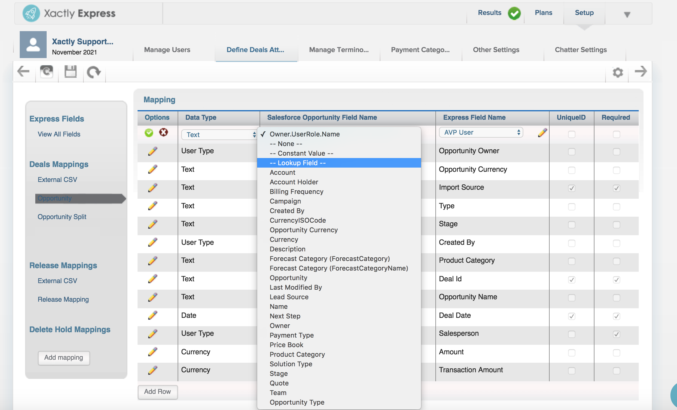This screenshot has width=677, height=410.
Task: Edit the Salesperson row
Action: click(x=153, y=334)
